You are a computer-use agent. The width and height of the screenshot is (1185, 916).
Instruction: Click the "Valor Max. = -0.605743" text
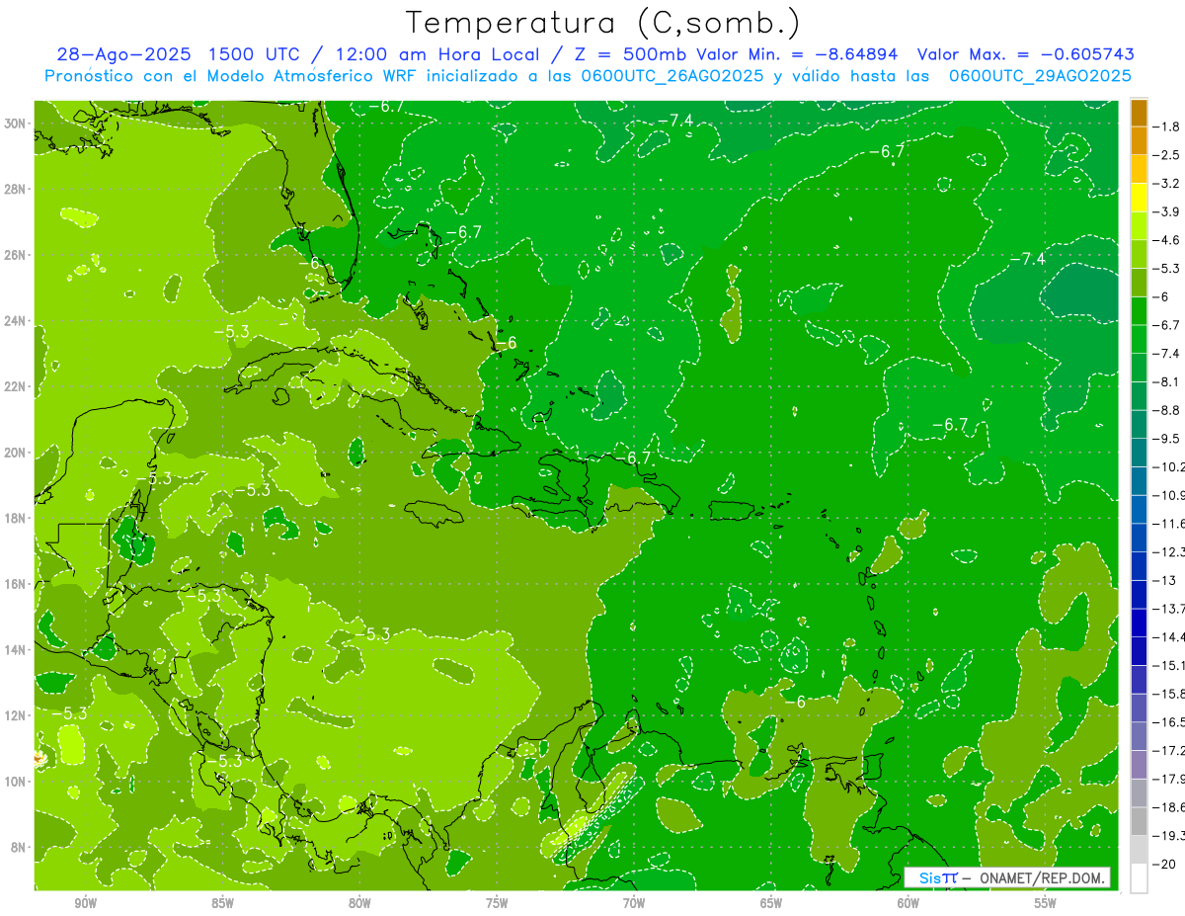coord(1025,54)
